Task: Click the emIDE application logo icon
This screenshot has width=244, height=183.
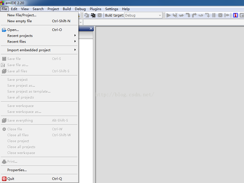Action: pyautogui.click(x=2, y=3)
